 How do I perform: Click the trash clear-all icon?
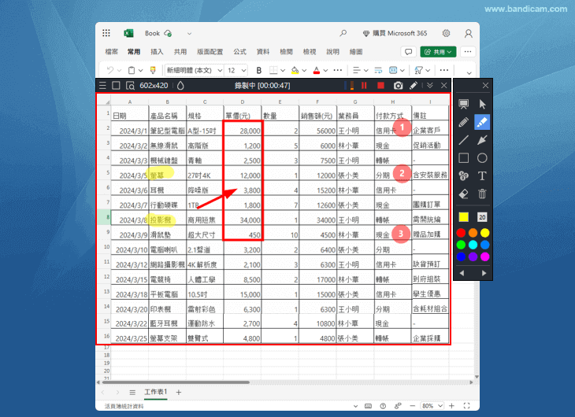click(x=482, y=194)
